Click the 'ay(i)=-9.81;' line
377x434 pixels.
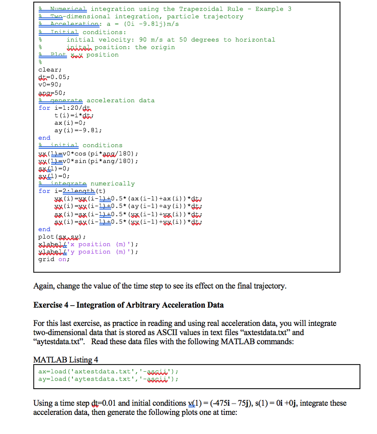click(x=78, y=130)
